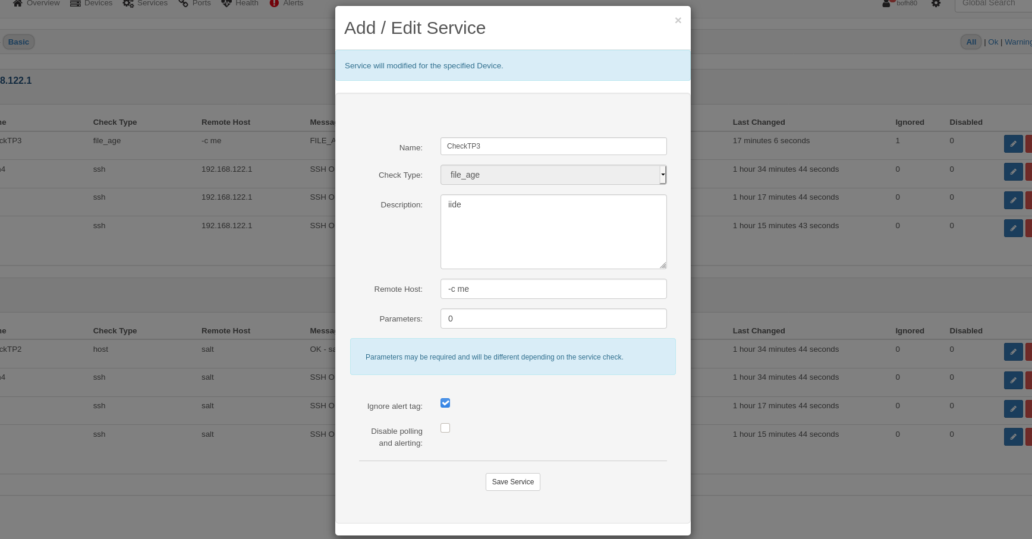The width and height of the screenshot is (1032, 539).
Task: Edit the CheckTP3 file_age service pencil icon
Action: point(1013,144)
